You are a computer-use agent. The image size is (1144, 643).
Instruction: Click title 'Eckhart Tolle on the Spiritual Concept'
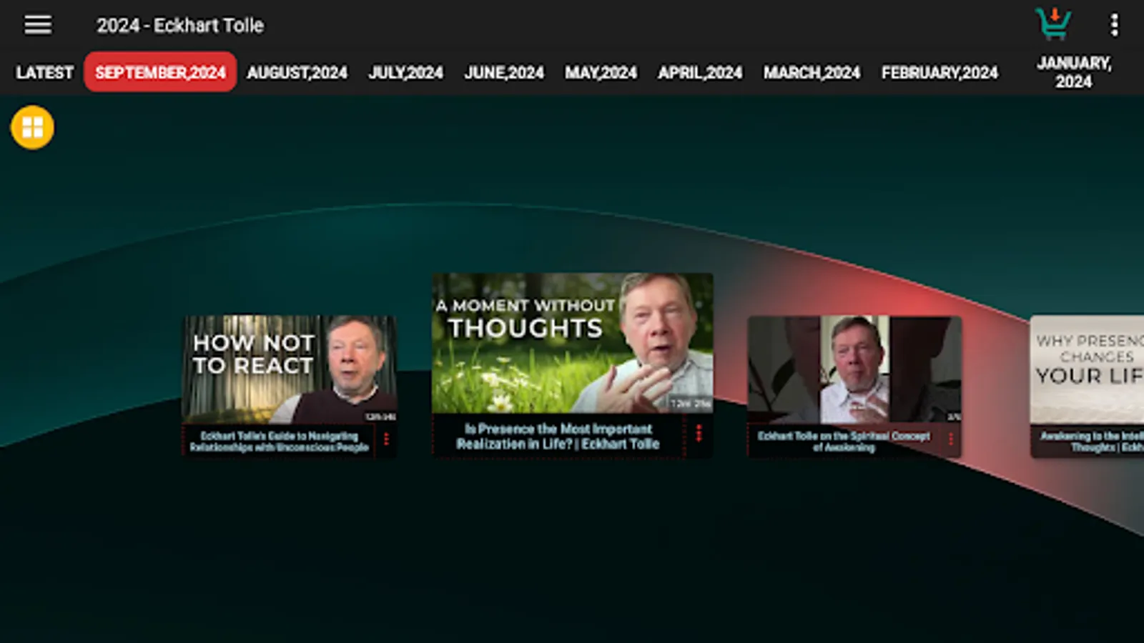pos(844,441)
